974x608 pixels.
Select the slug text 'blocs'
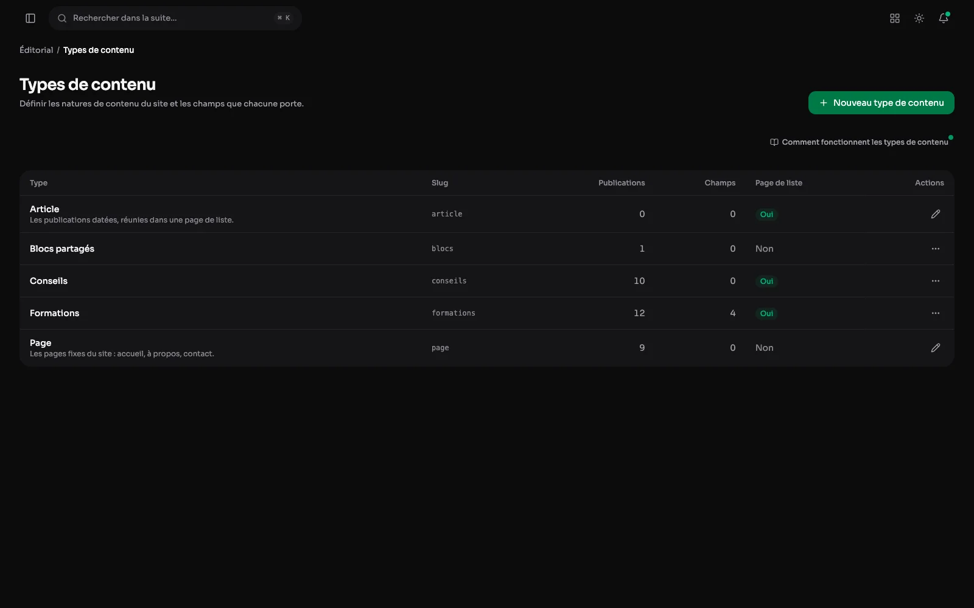[443, 249]
